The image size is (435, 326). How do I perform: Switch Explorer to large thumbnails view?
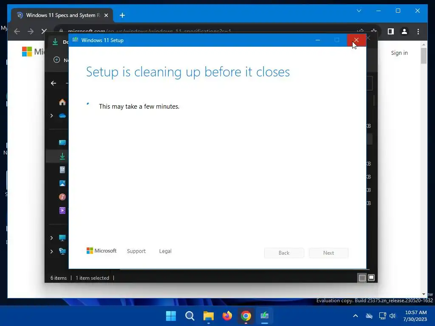point(371,278)
